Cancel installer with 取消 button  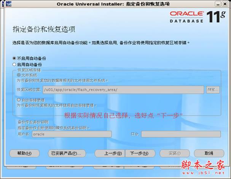[x=209, y=154]
